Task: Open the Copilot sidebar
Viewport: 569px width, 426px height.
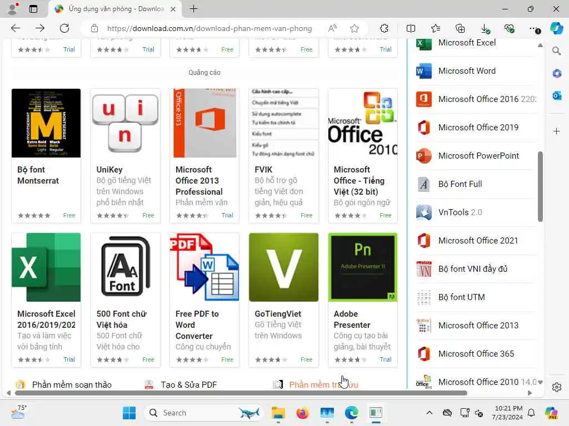Action: click(x=556, y=28)
